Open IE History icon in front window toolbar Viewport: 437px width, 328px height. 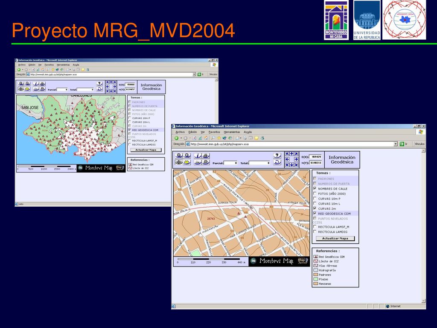pyautogui.click(x=230, y=138)
